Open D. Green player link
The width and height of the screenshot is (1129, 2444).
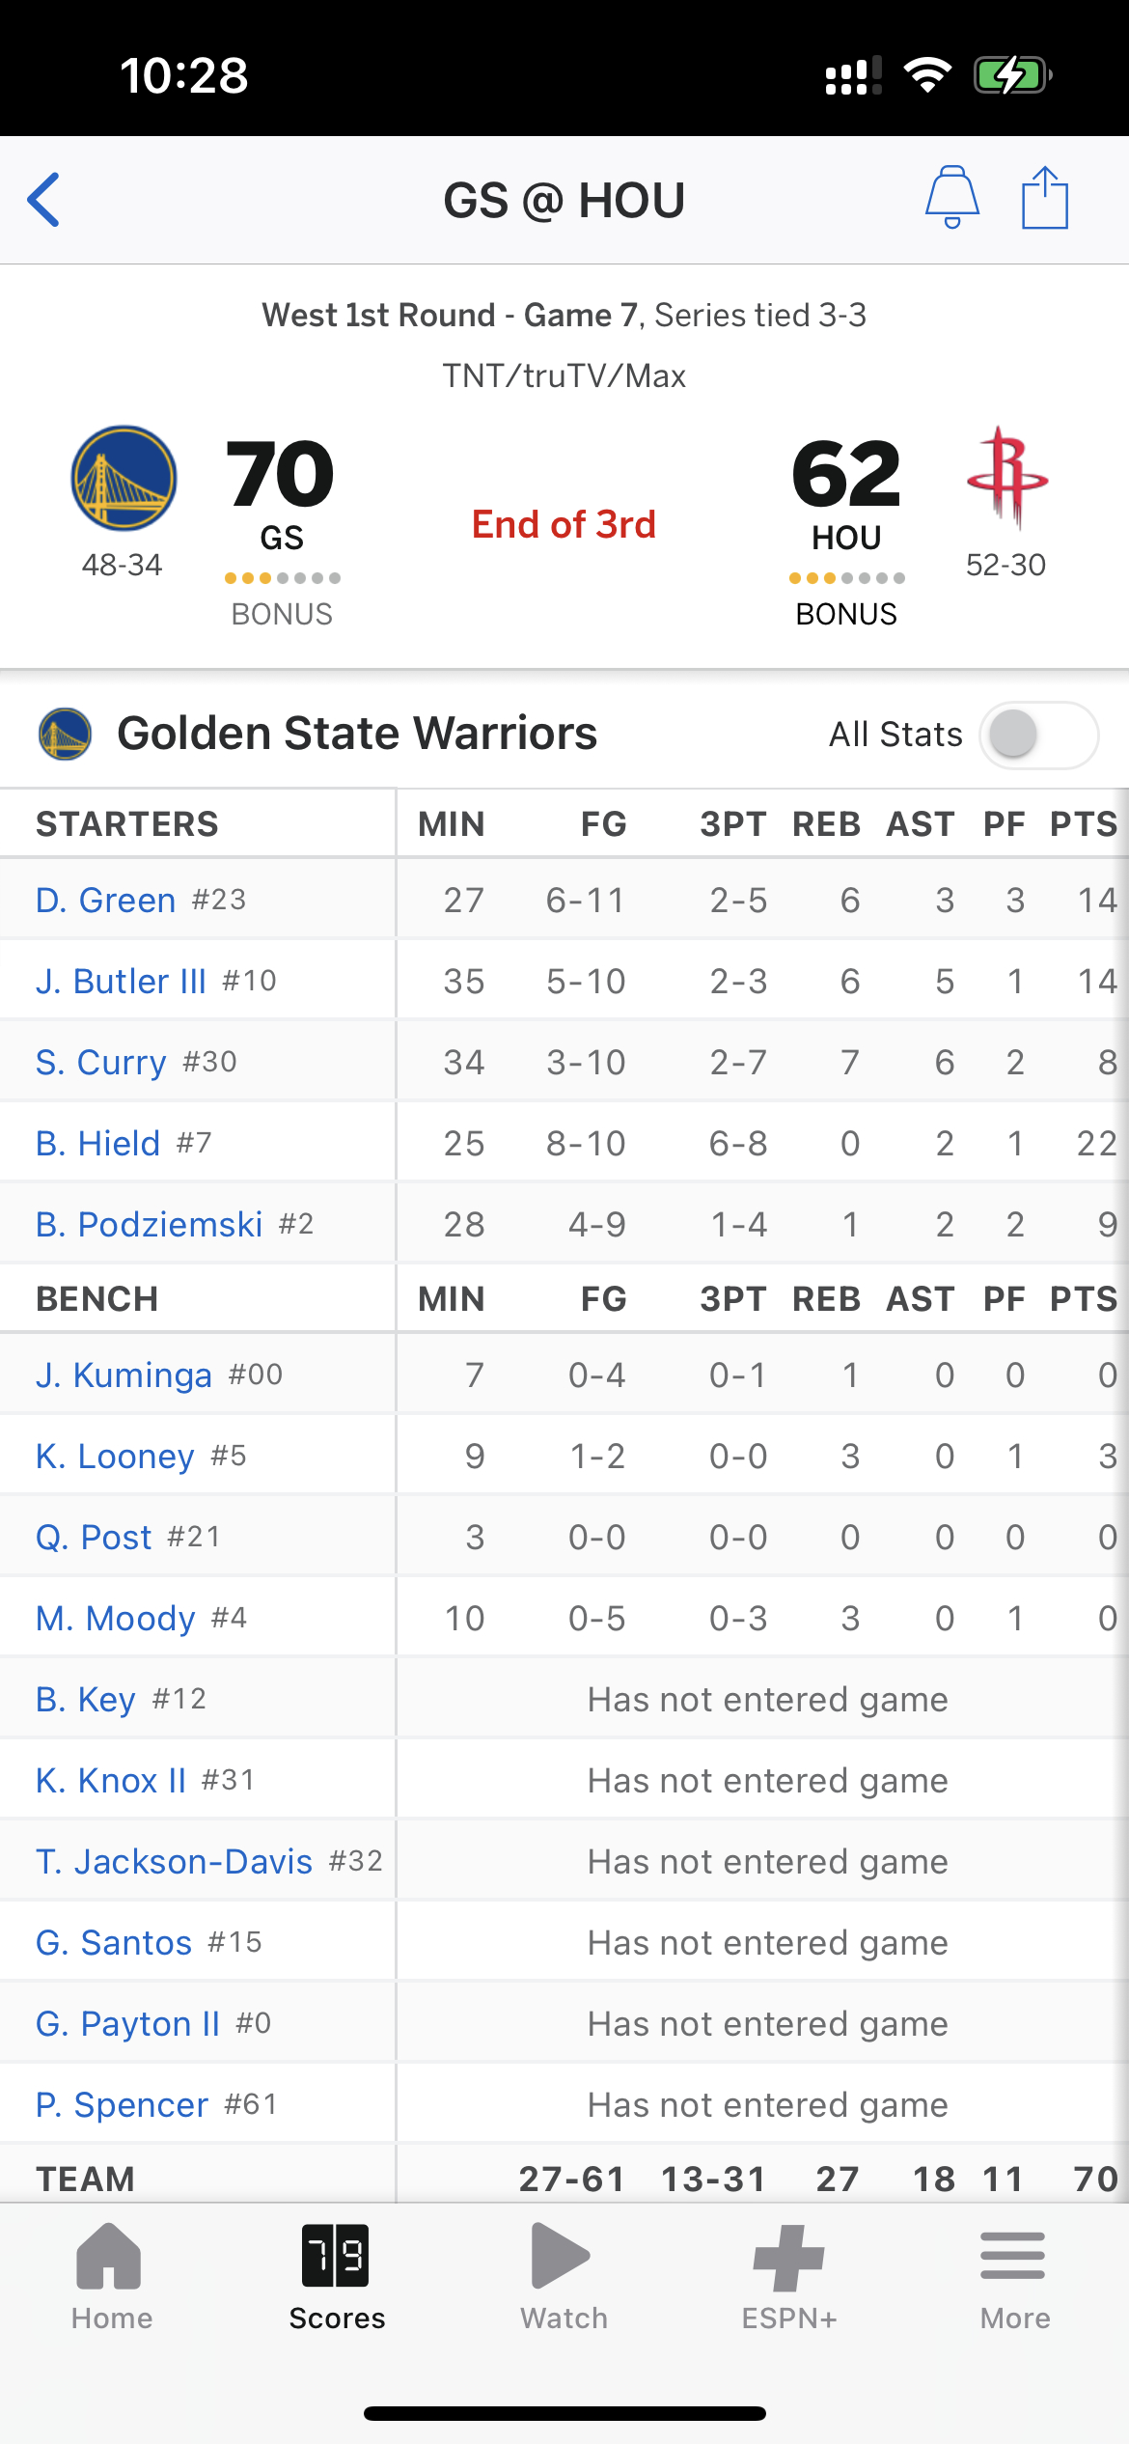coord(106,901)
